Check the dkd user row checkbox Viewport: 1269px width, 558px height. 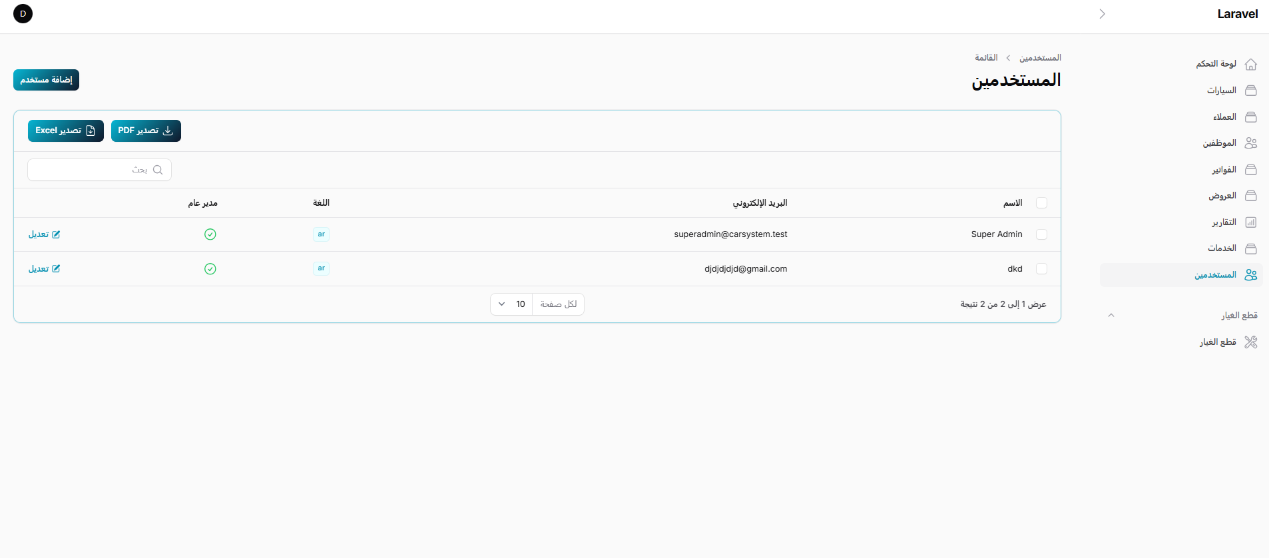pyautogui.click(x=1041, y=269)
